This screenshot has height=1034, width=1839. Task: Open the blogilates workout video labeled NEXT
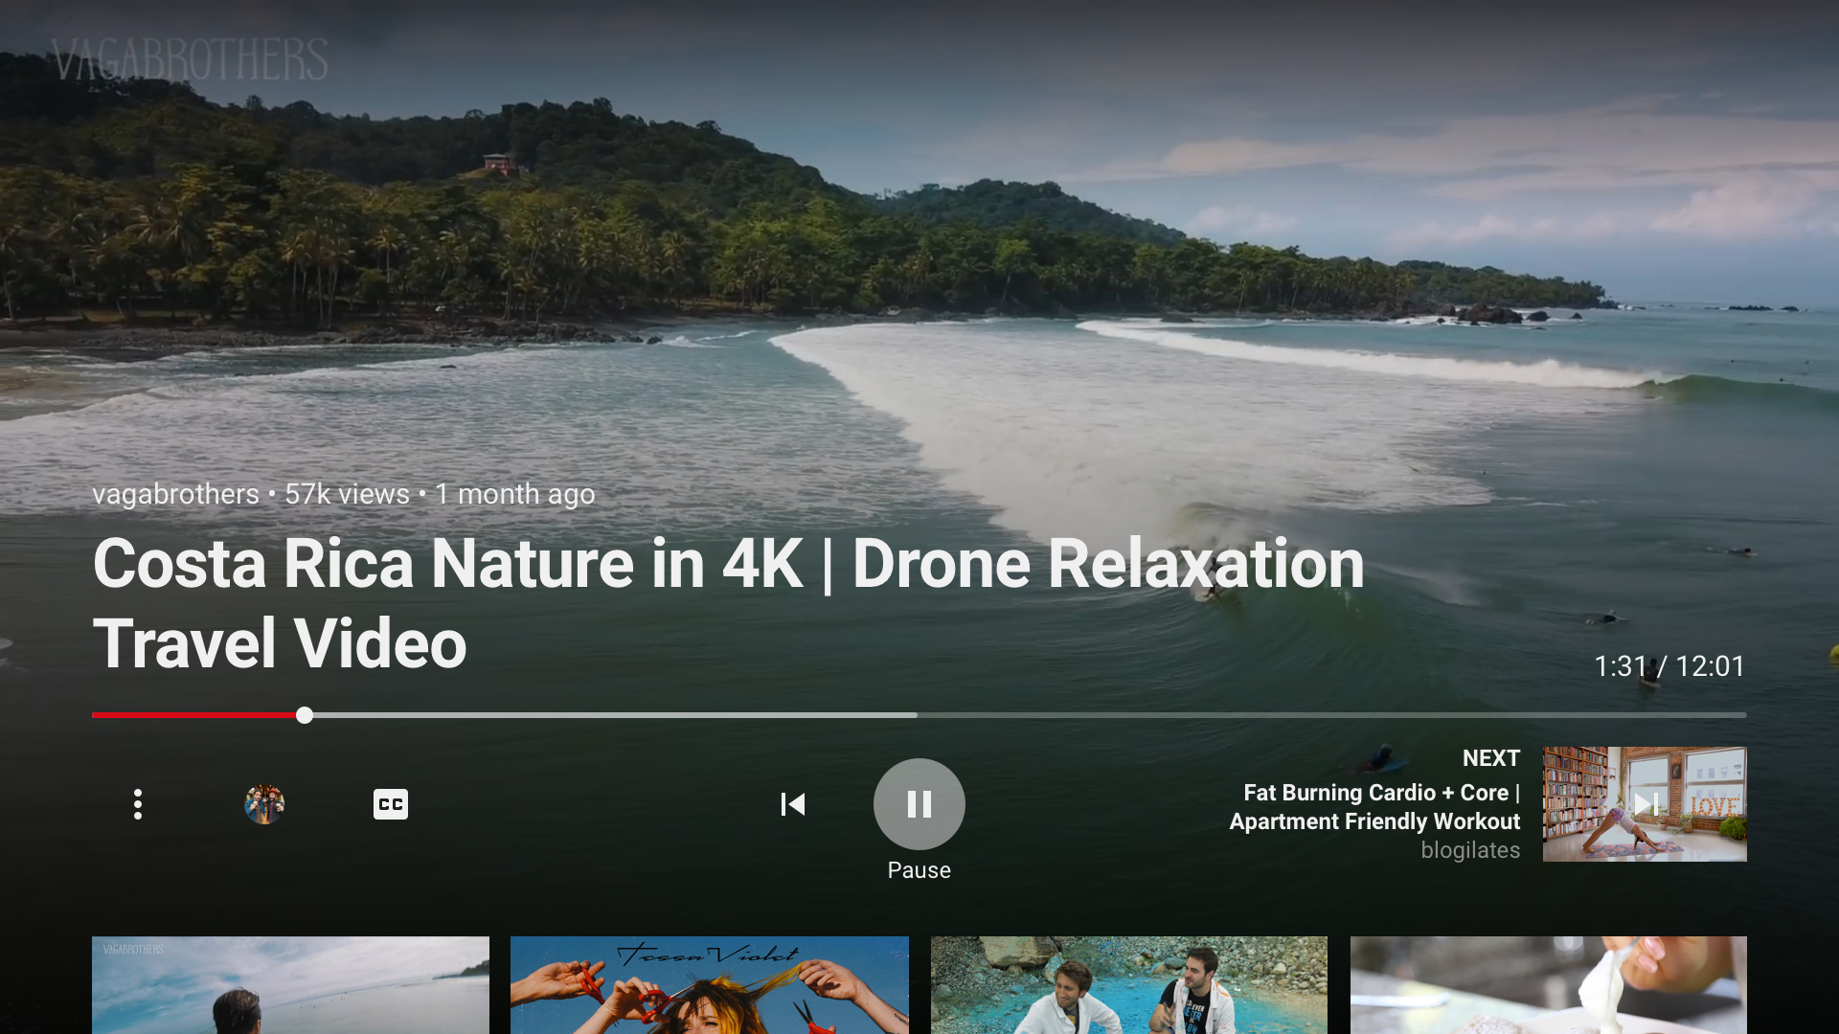[x=1644, y=804]
